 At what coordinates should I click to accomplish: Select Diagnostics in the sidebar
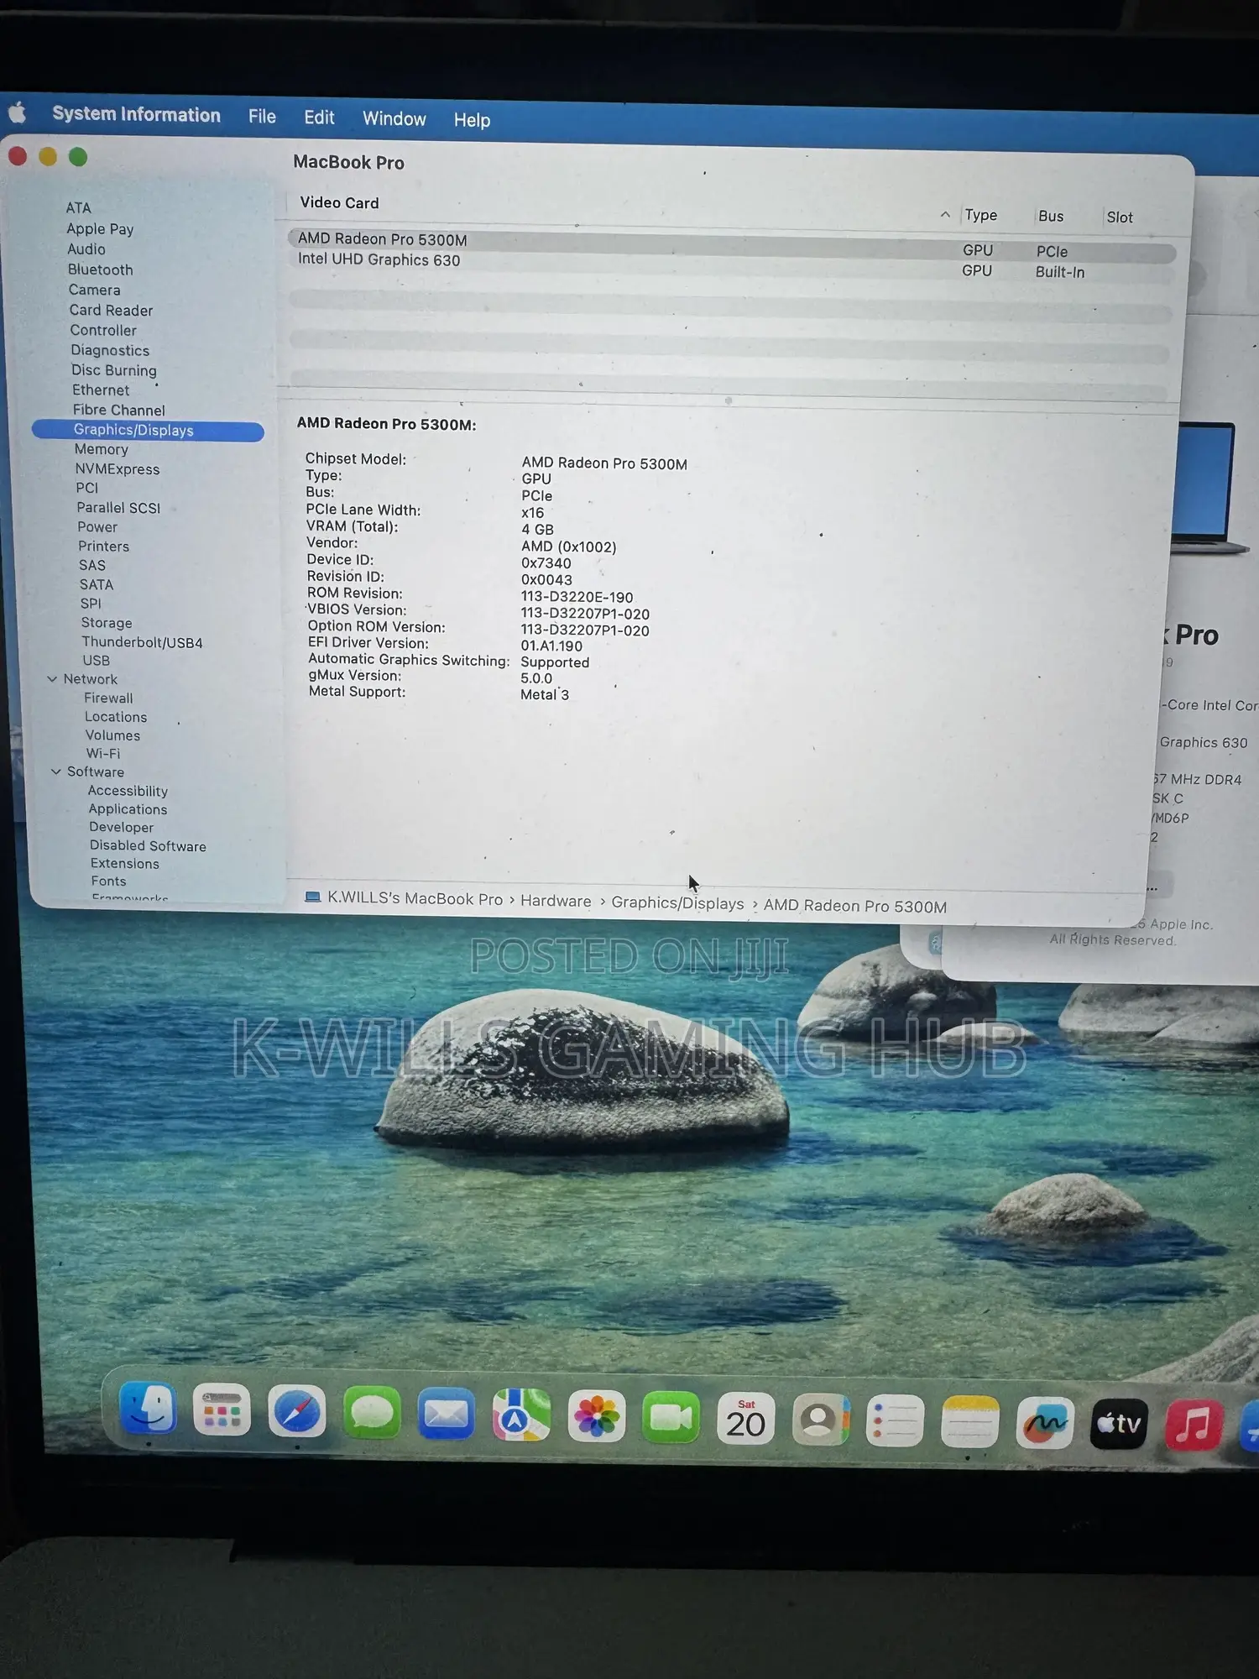click(x=110, y=350)
